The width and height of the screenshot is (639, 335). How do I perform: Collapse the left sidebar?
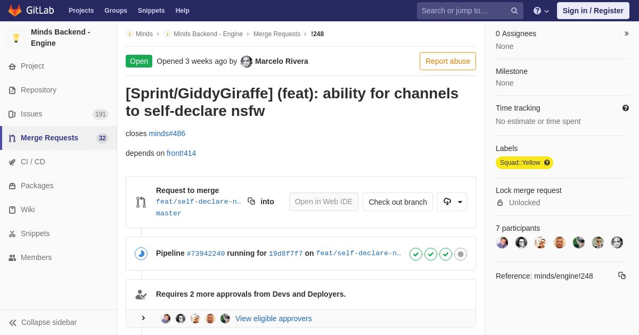[x=59, y=322]
